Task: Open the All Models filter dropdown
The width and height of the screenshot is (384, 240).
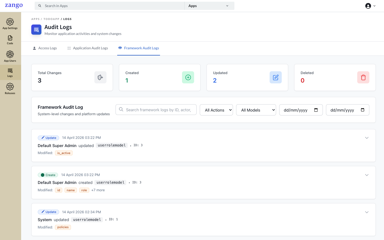Action: (x=256, y=110)
